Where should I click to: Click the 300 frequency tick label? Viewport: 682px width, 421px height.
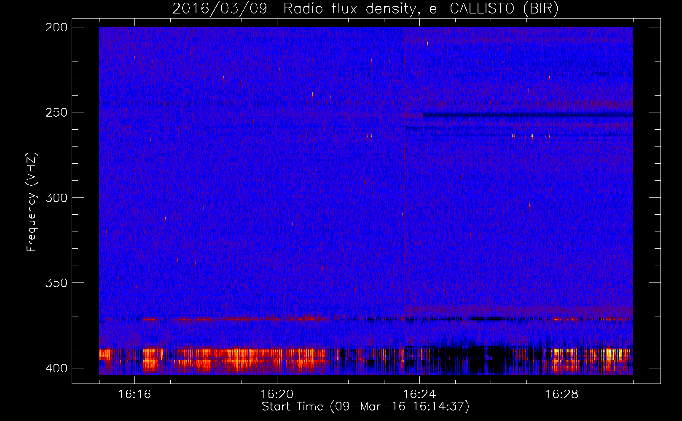pos(56,198)
